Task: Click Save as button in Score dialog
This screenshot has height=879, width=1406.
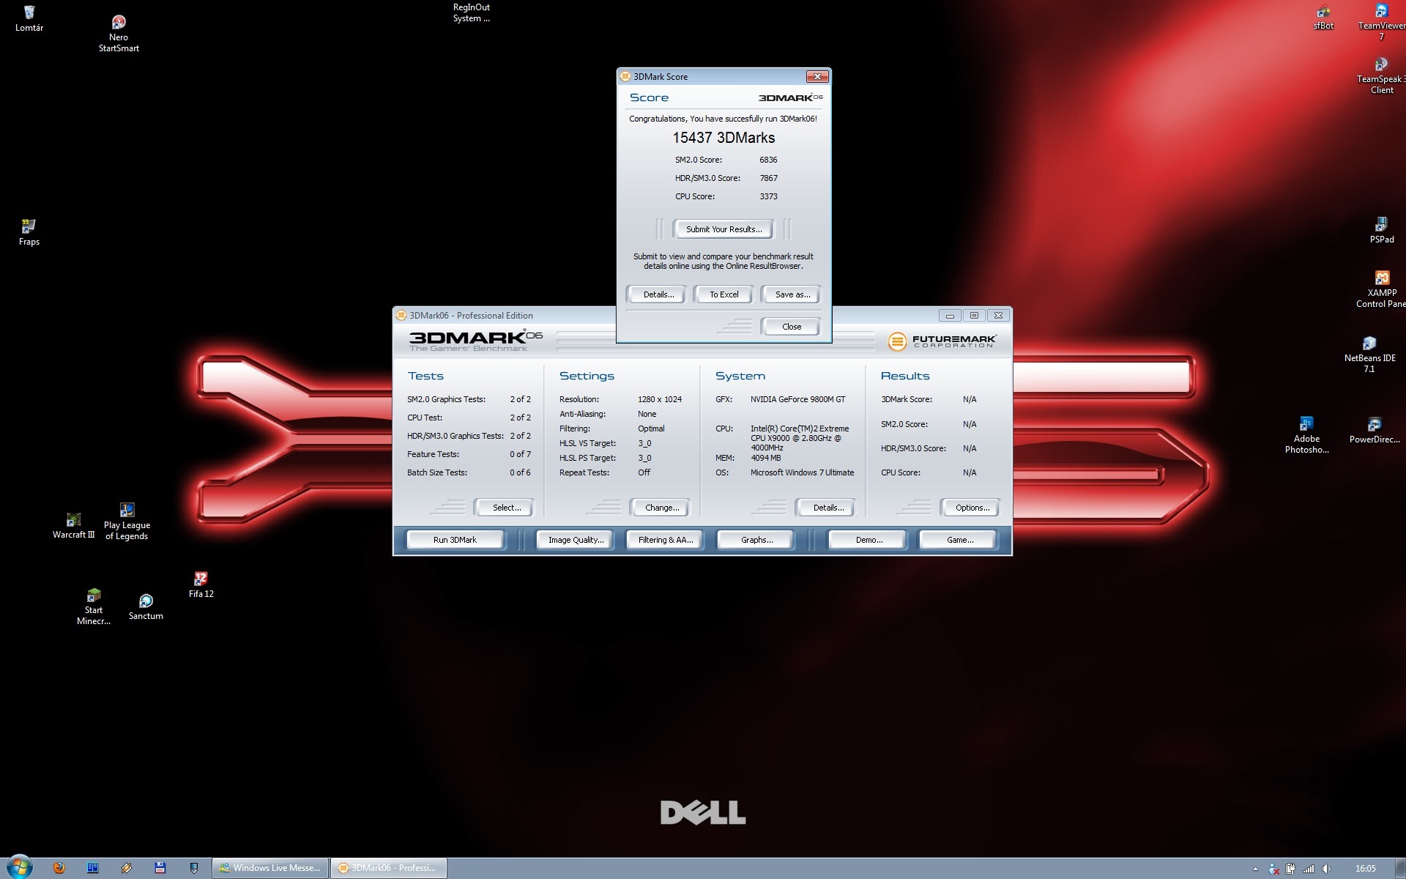Action: [x=792, y=294]
